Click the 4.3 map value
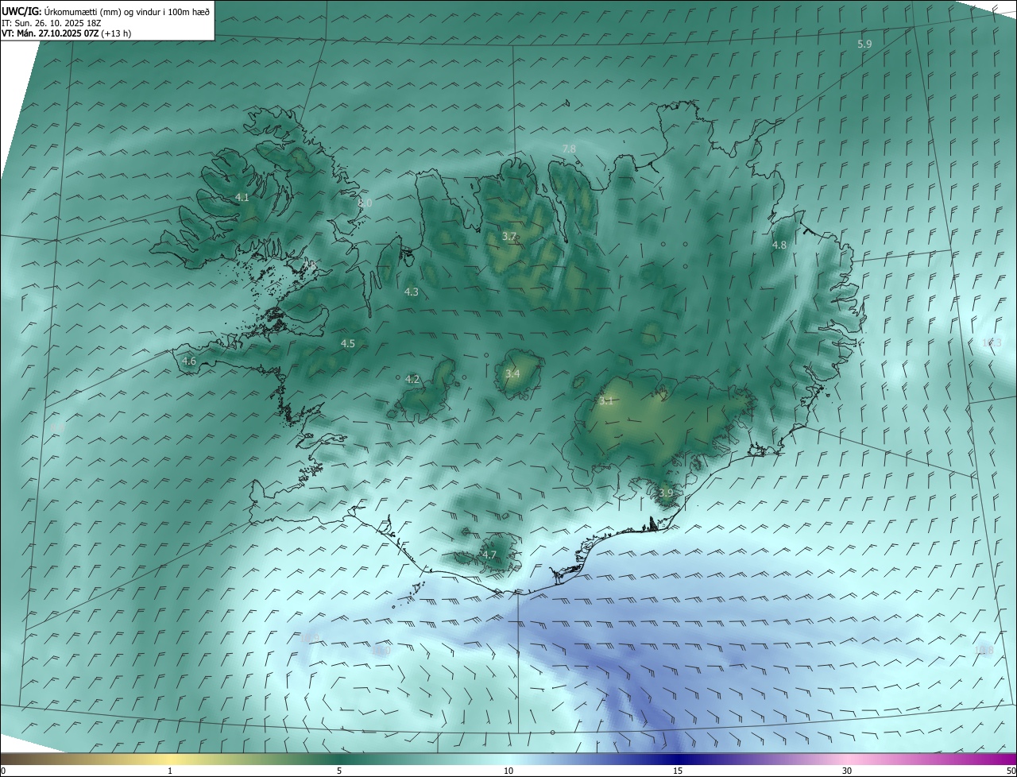 pos(412,292)
